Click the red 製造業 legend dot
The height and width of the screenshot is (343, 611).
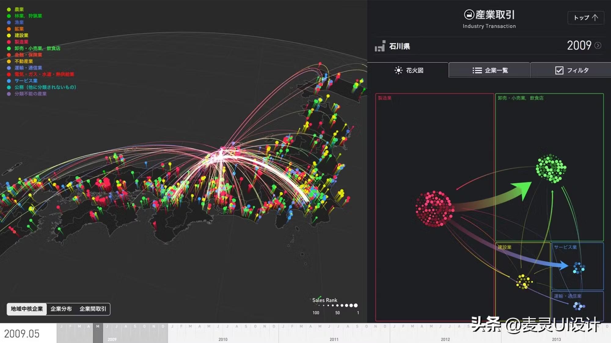[x=9, y=42]
